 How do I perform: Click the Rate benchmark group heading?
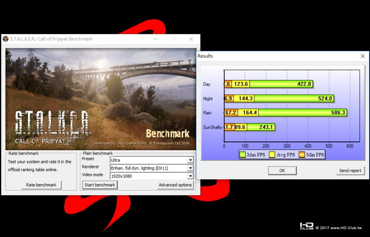pyautogui.click(x=23, y=153)
